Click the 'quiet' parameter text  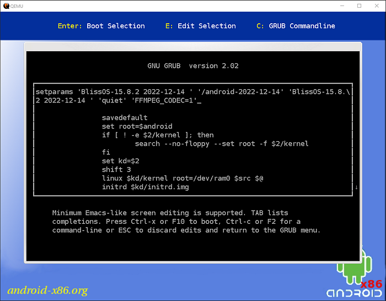114,100
